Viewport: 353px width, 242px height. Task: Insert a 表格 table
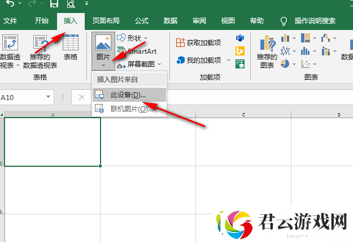pos(71,47)
